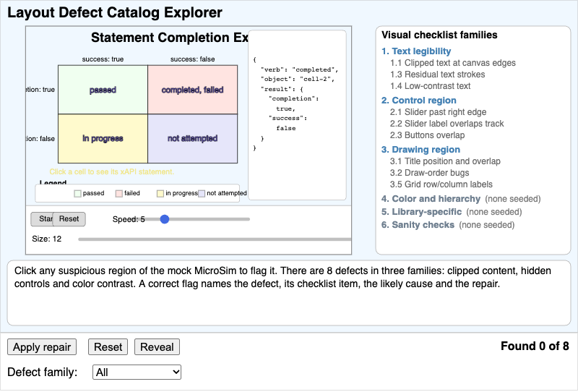Select '2.3 Buttons overlap' item
Viewport: 578px width, 392px height.
(427, 135)
